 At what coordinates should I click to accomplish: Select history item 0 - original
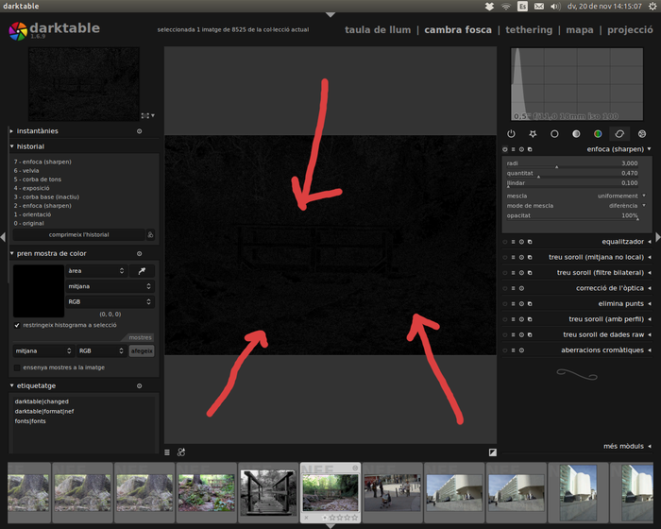pyautogui.click(x=28, y=223)
